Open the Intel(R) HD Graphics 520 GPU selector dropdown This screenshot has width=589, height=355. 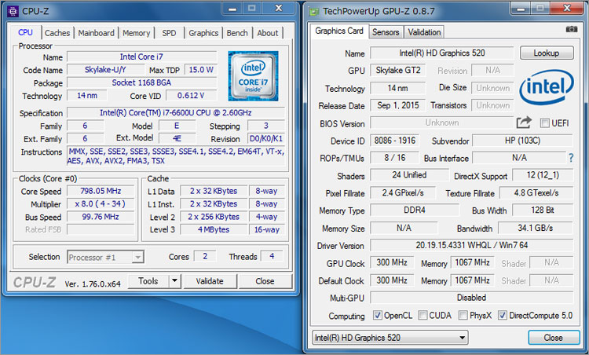(x=390, y=338)
